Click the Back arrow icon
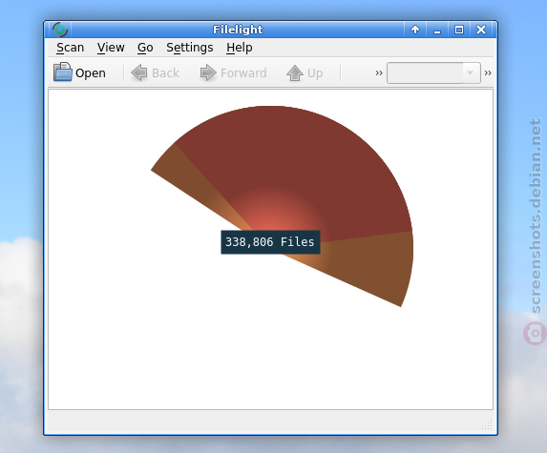The image size is (547, 453). [x=139, y=72]
